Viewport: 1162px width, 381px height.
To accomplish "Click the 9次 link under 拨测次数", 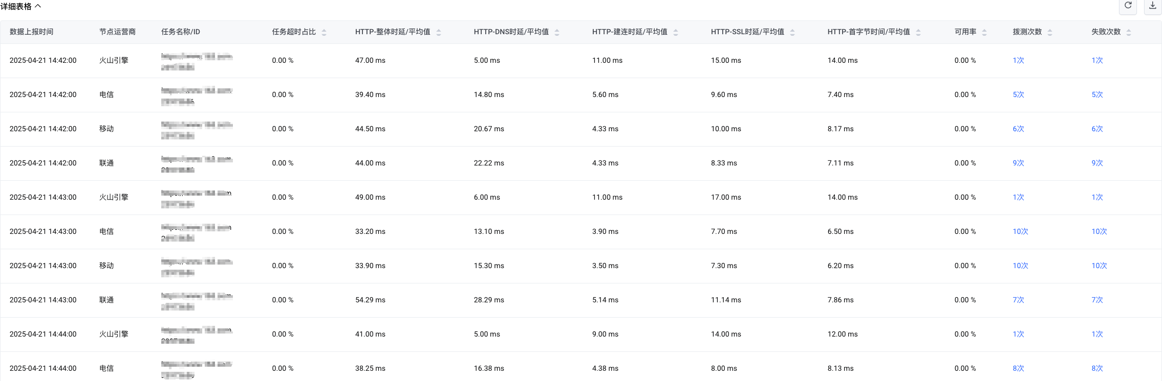I will (x=1018, y=163).
